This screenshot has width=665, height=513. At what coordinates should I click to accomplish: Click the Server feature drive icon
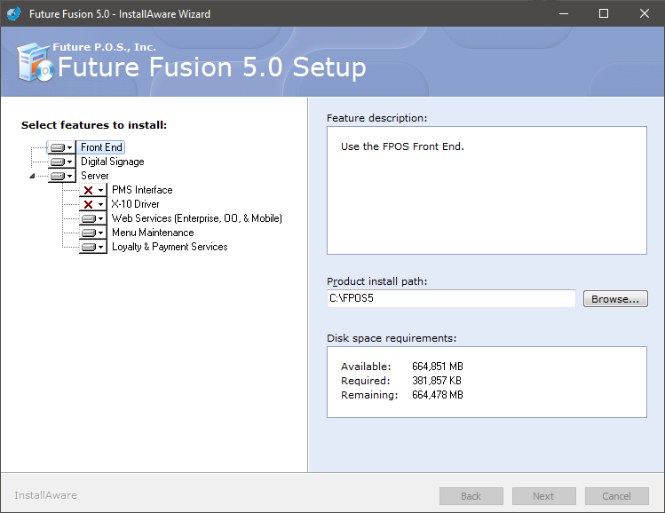(58, 176)
